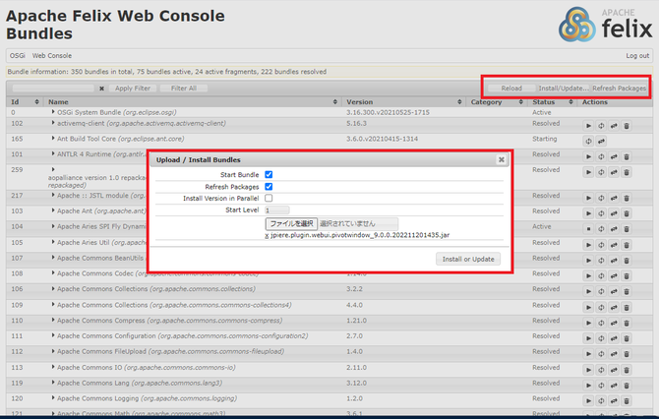Uninstall the Apache Commons Codec bundle
This screenshot has height=419, width=659.
tap(627, 276)
